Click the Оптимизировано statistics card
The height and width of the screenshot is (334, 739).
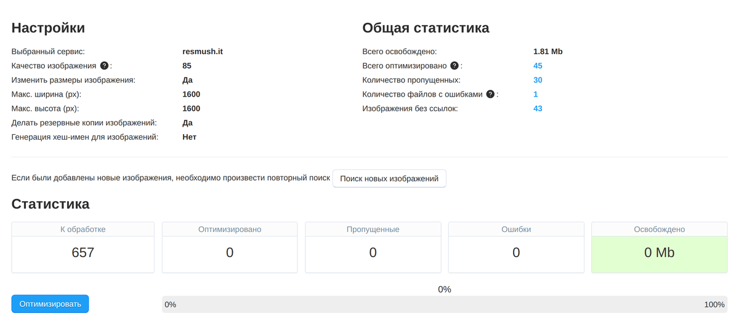[x=230, y=247]
